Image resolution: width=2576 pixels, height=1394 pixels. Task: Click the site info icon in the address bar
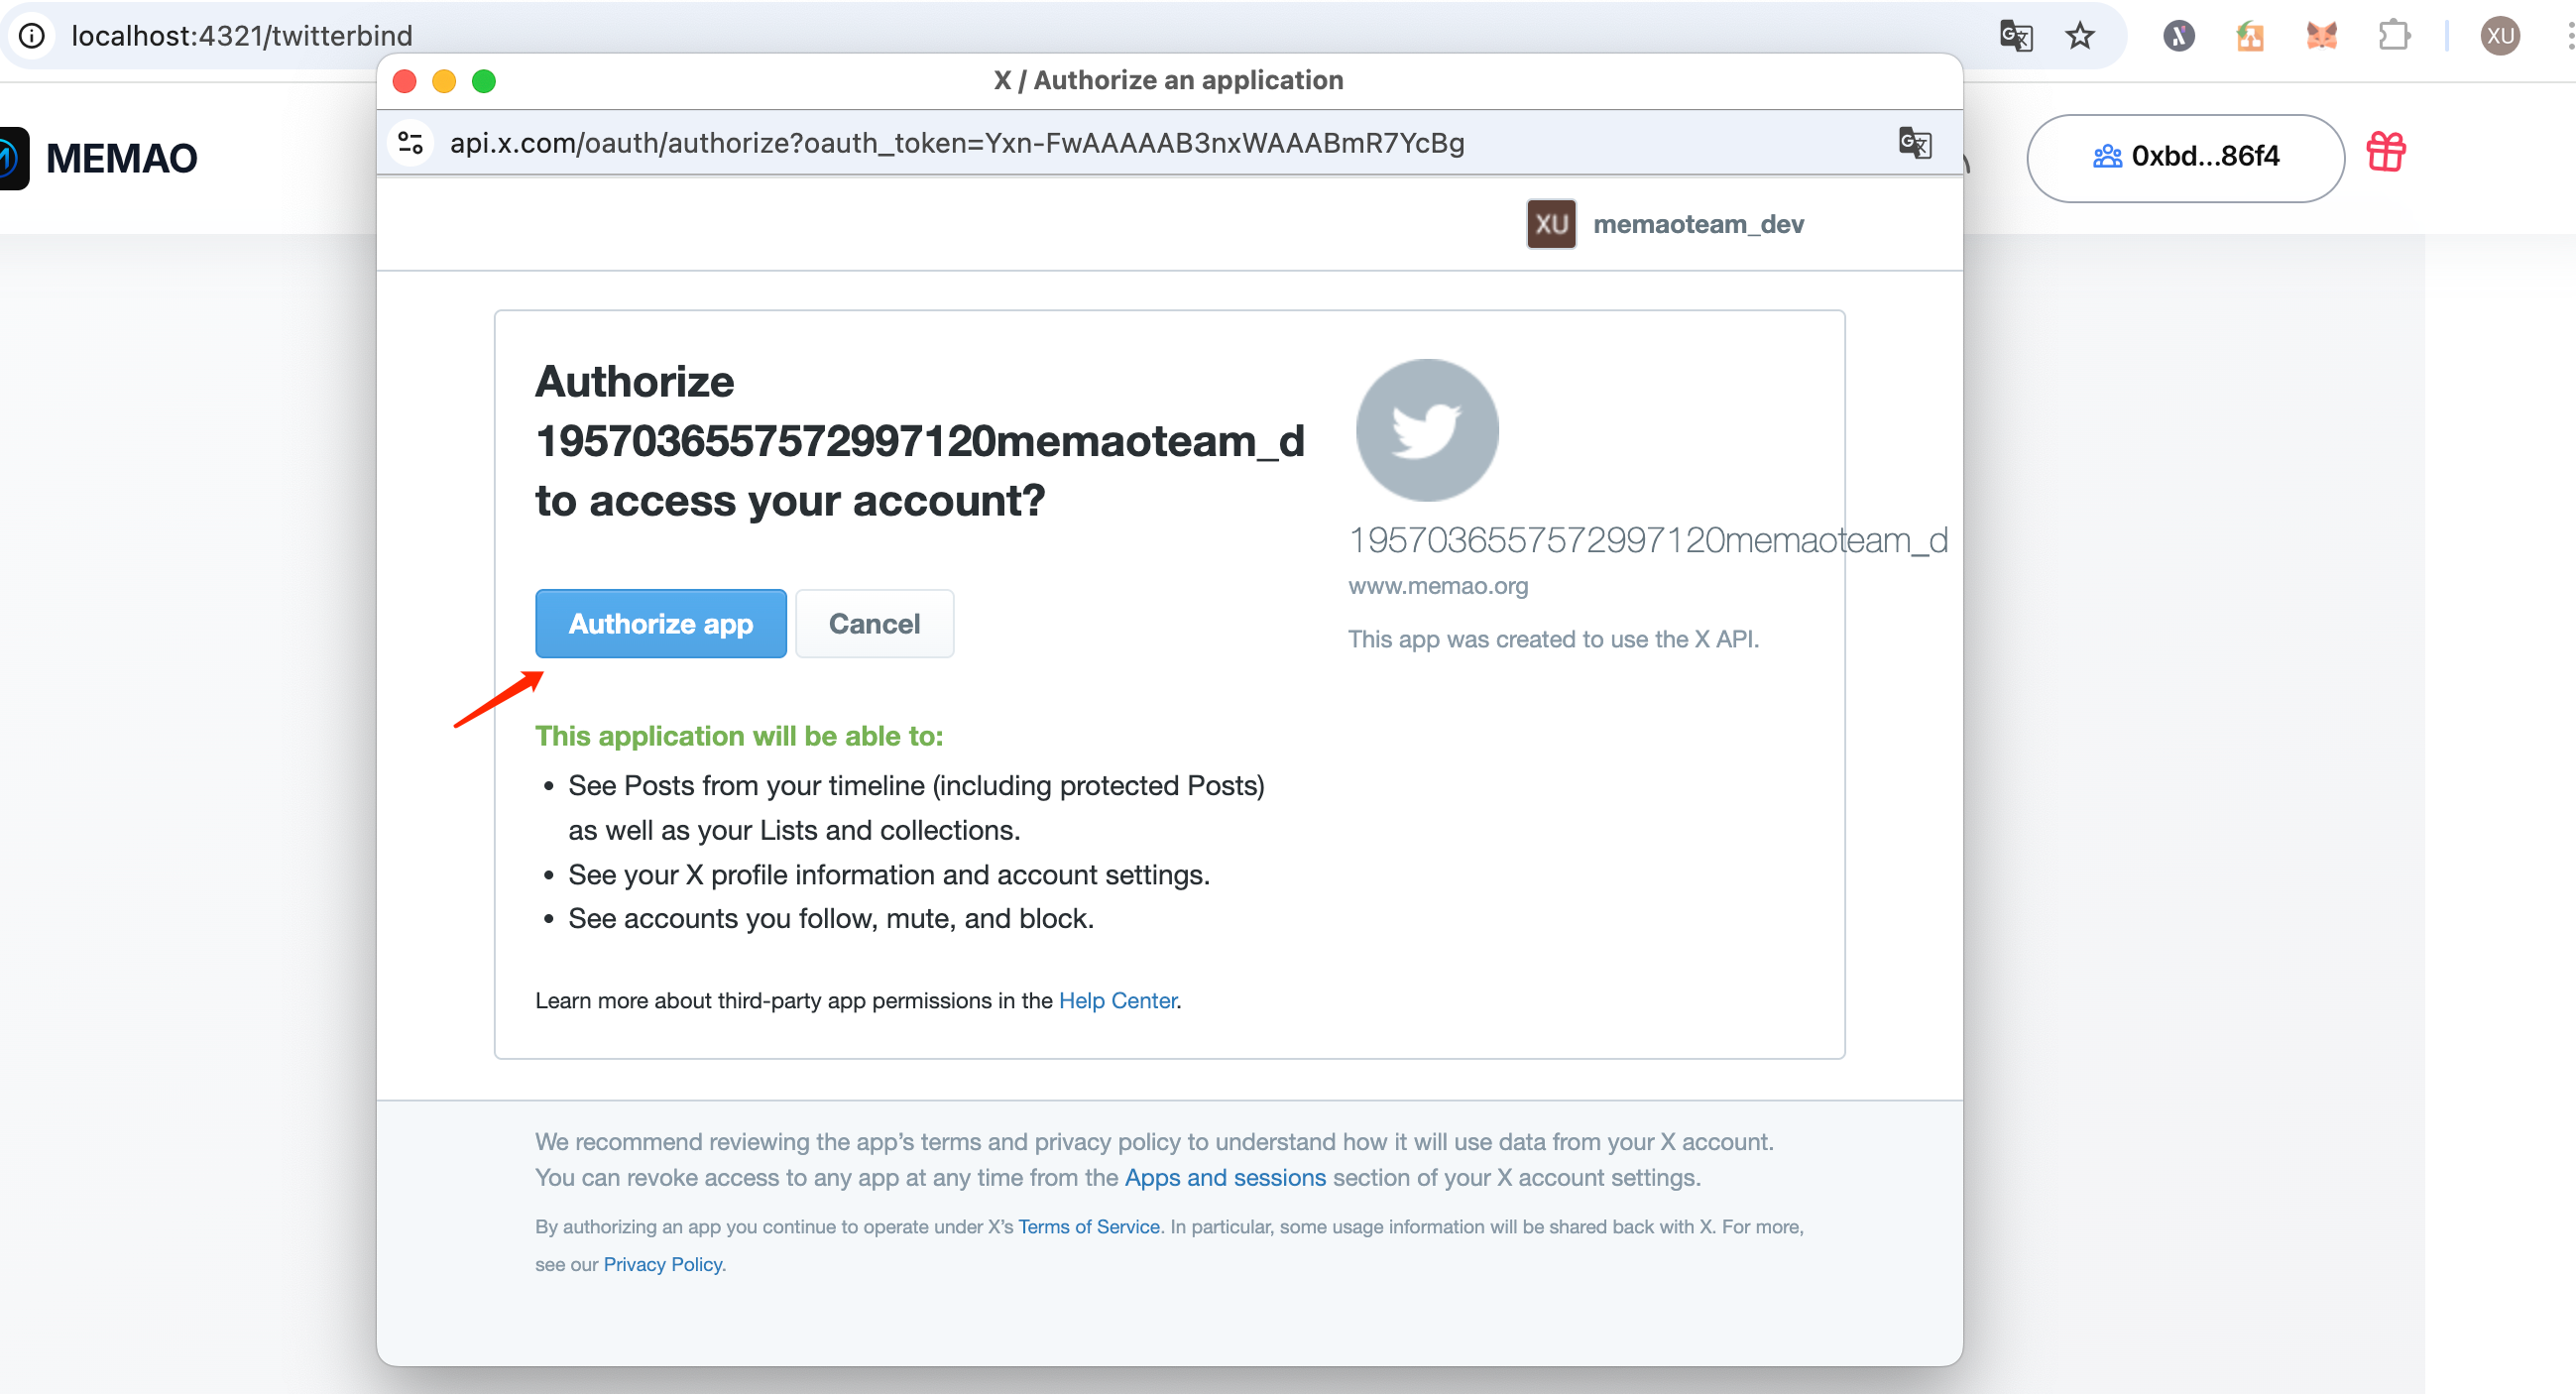[x=33, y=35]
